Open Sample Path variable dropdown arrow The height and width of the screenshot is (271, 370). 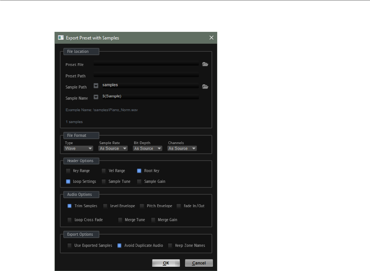[x=96, y=86]
